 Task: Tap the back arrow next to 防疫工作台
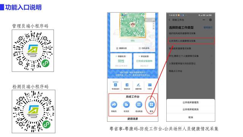(x=170, y=20)
